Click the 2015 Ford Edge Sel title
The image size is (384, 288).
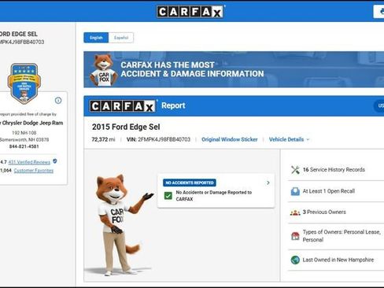point(126,127)
